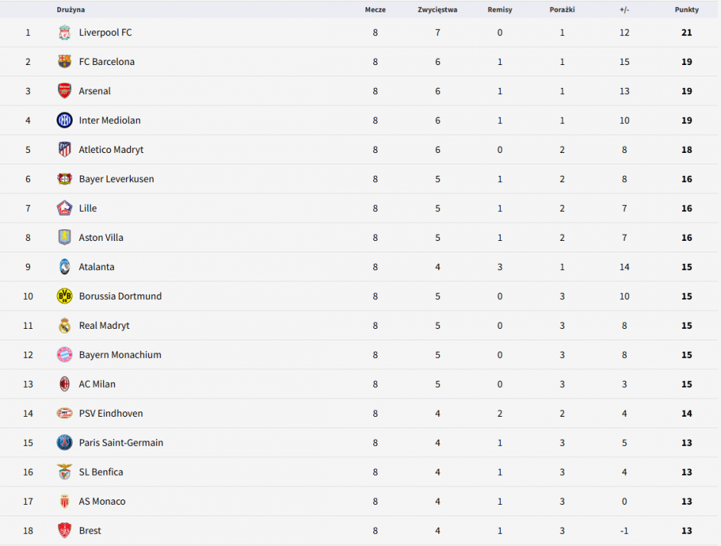721x546 pixels.
Task: Click the Inter Mediolan club crest
Action: (65, 120)
